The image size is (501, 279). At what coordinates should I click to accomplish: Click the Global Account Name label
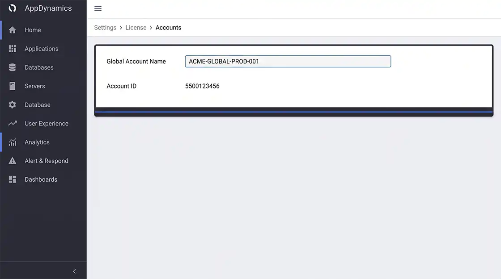click(x=136, y=62)
